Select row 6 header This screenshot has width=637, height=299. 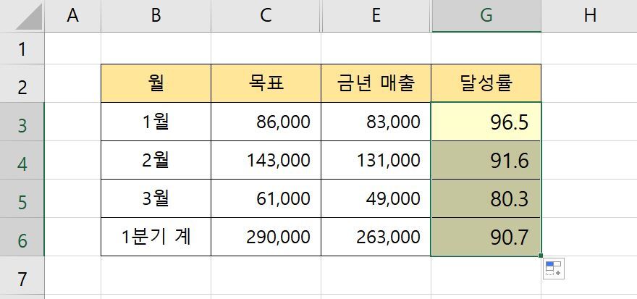(x=22, y=237)
